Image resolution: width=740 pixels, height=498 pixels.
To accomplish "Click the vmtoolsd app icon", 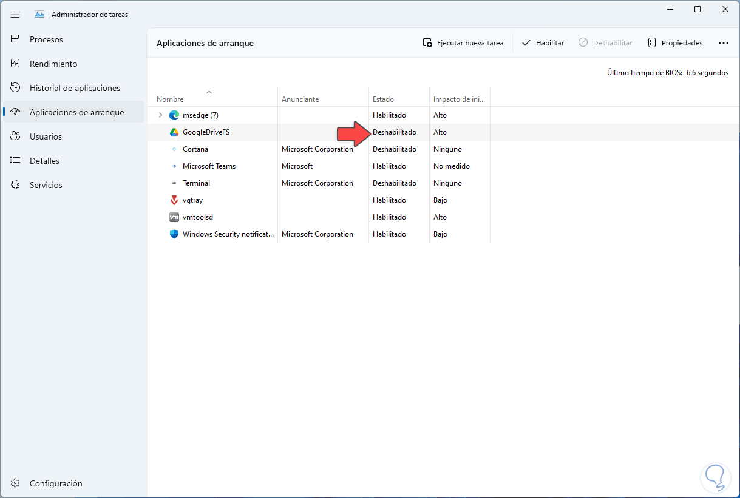I will pos(174,217).
